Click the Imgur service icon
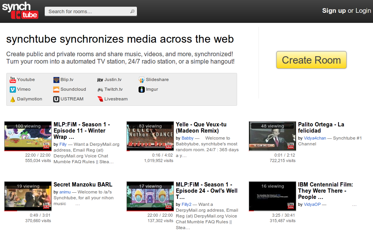The image size is (373, 233). 142,90
